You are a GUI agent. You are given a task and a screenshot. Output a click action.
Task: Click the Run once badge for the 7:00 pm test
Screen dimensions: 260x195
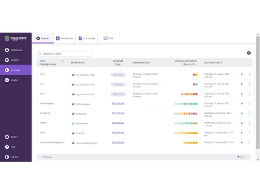[x=118, y=75]
